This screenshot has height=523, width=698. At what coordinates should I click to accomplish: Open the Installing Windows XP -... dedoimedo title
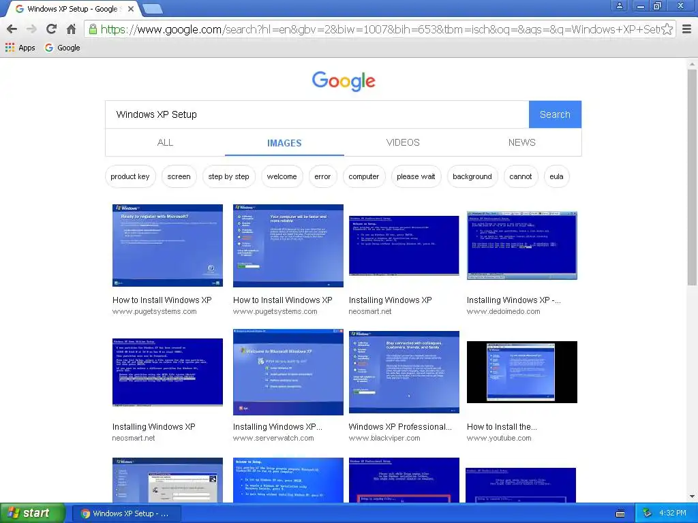514,300
